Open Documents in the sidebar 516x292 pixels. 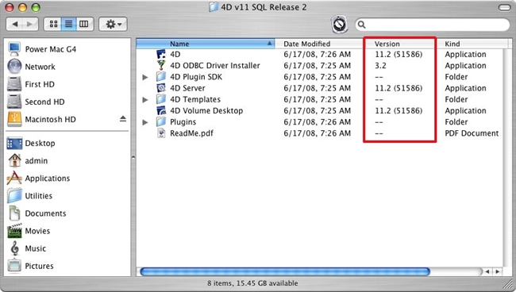[x=45, y=213]
